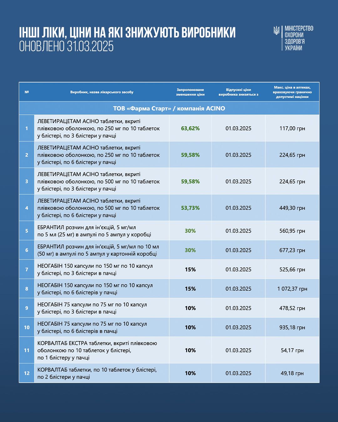Click the 53,73% discount value
The image size is (338, 422).
pyautogui.click(x=190, y=208)
